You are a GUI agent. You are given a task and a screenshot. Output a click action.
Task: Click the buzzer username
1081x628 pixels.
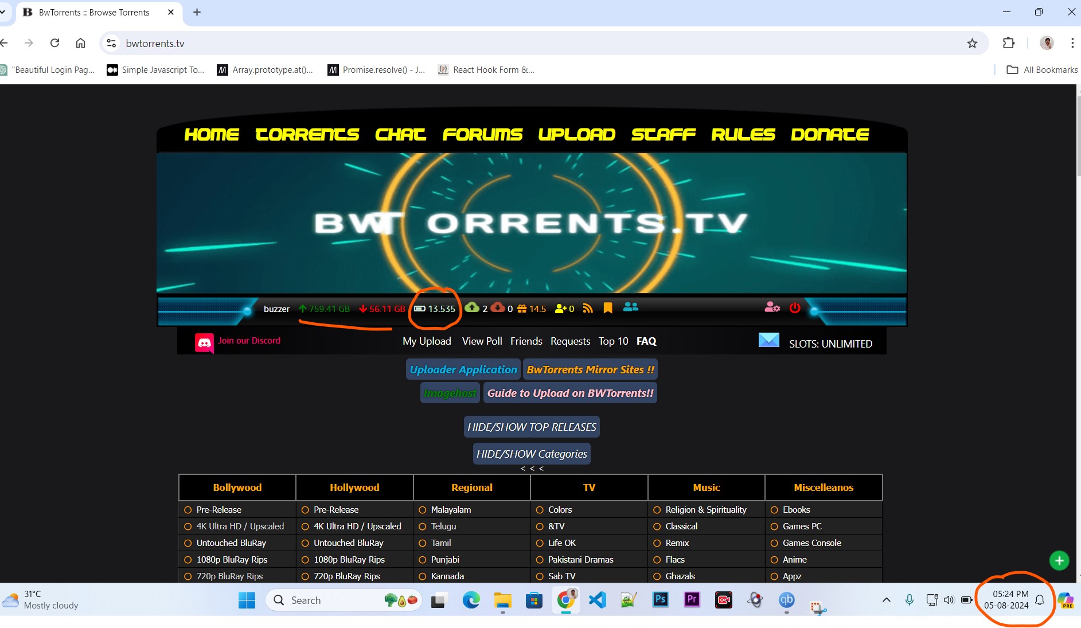point(276,309)
